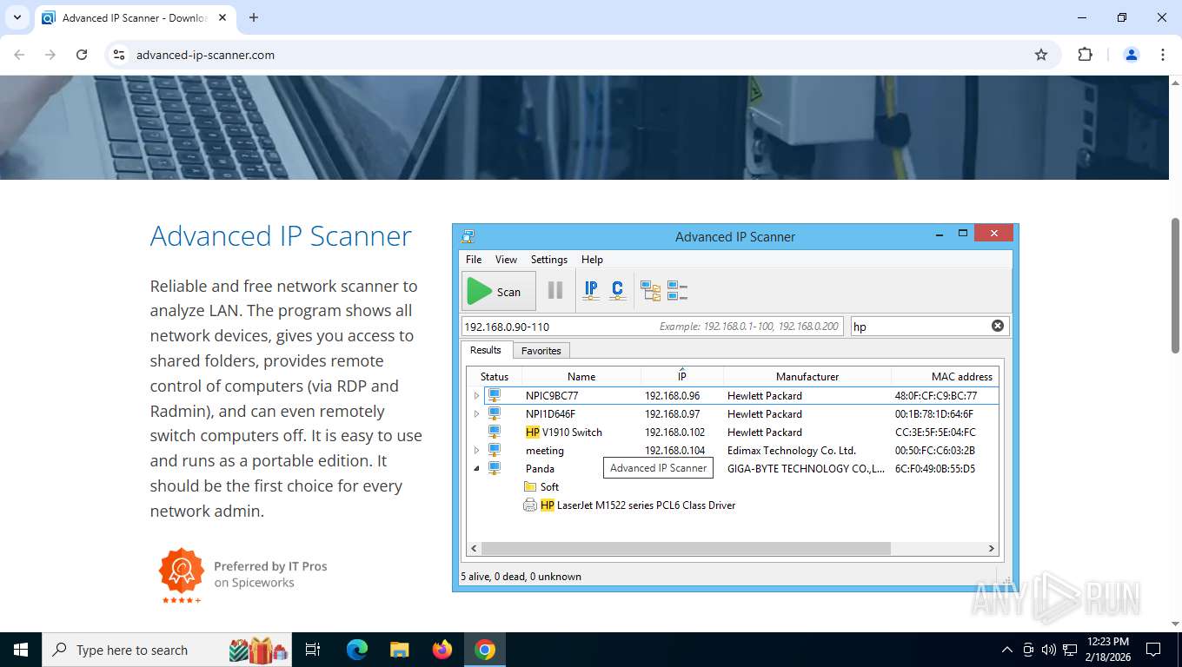
Task: Click the computer icon in the NPIC9BC77 row
Action: (495, 396)
